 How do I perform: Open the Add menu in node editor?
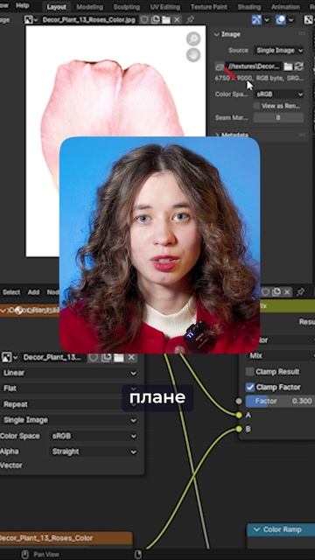click(33, 292)
